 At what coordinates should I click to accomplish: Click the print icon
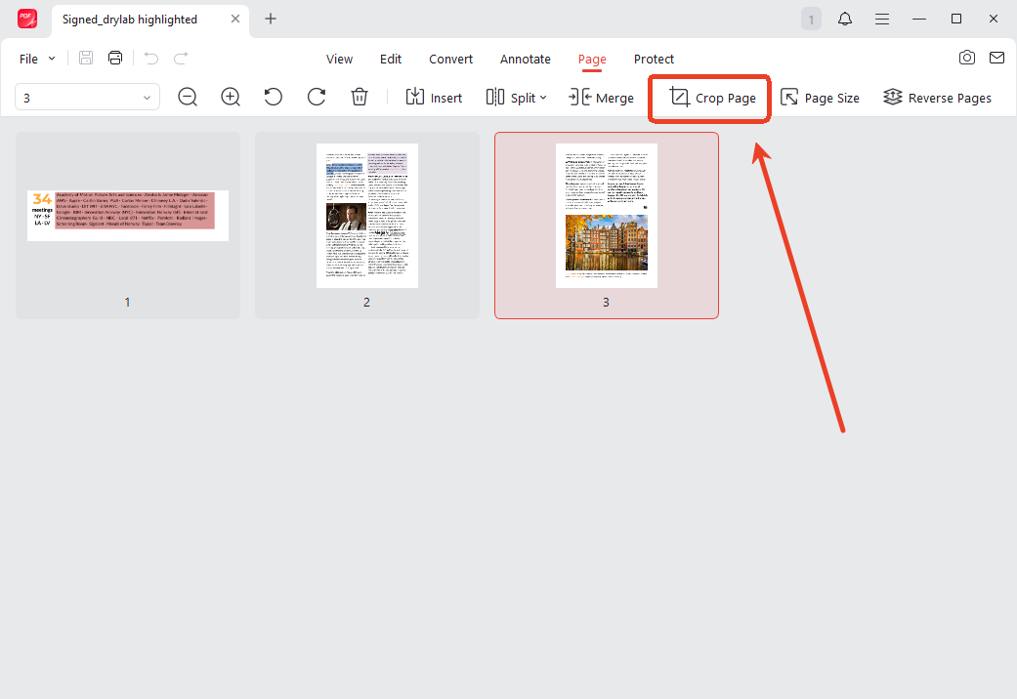[114, 58]
